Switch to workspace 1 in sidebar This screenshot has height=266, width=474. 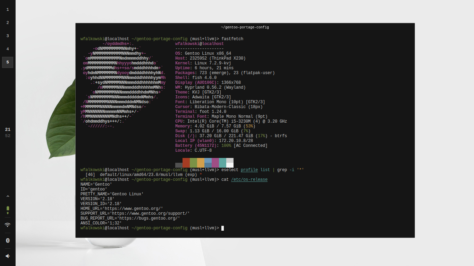[8, 9]
